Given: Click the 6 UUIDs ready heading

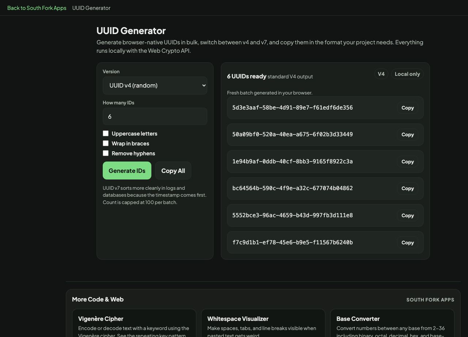Looking at the screenshot, I should coord(246,76).
